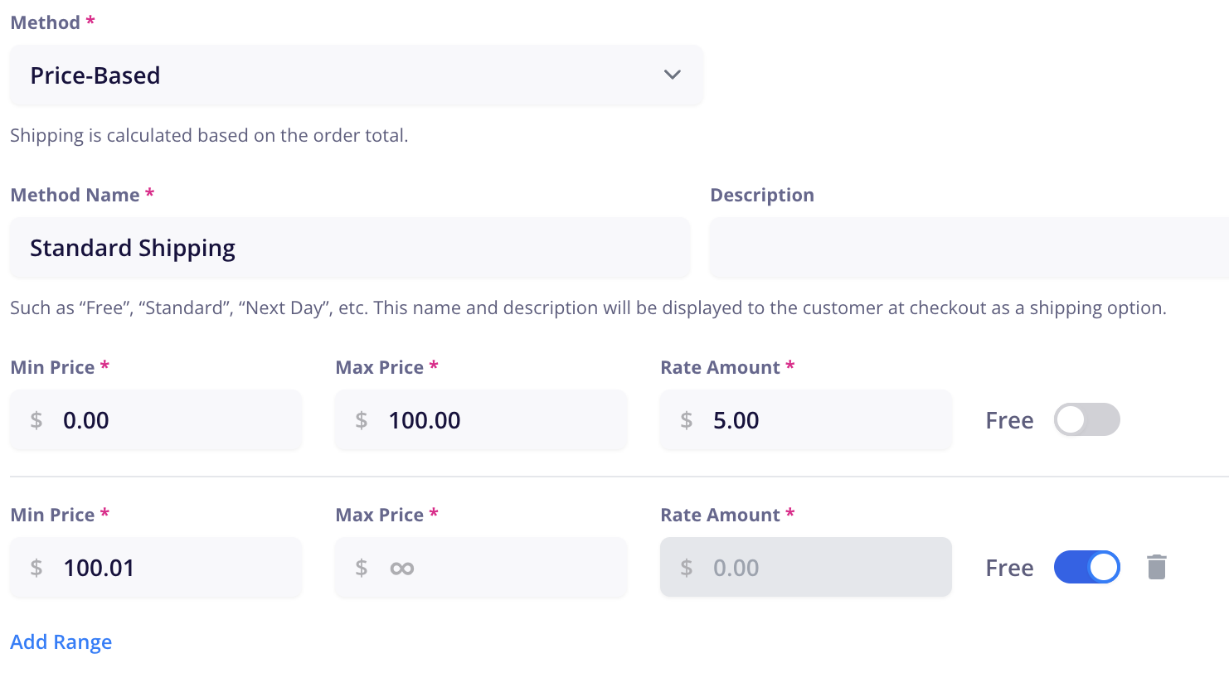Click the dollar sign in disabled Rate Amount field
The image size is (1229, 673).
click(686, 568)
